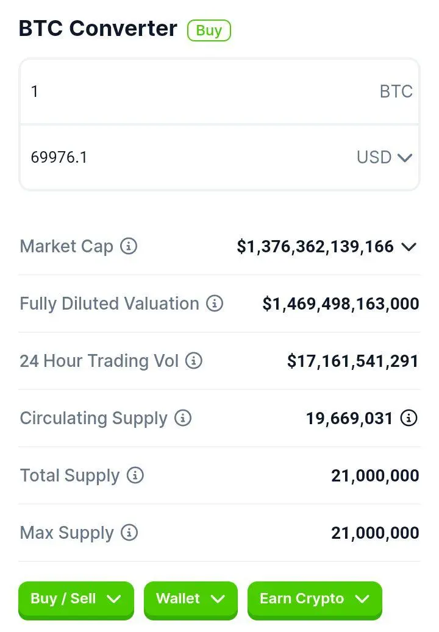Show info for 24 Hour Trading Vol

click(x=193, y=360)
